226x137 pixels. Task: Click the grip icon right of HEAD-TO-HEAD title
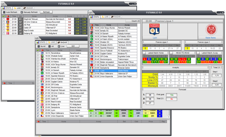(195, 53)
